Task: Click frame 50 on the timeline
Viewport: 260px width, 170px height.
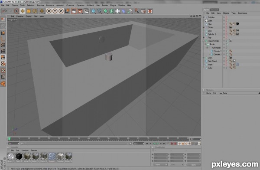Action: [x=108, y=139]
